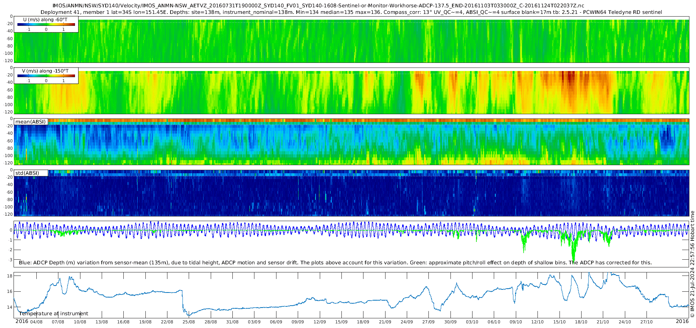Screen dimensions: 696x328
Task: Click the 18 tick on the temperature axis
Action: click(10, 276)
